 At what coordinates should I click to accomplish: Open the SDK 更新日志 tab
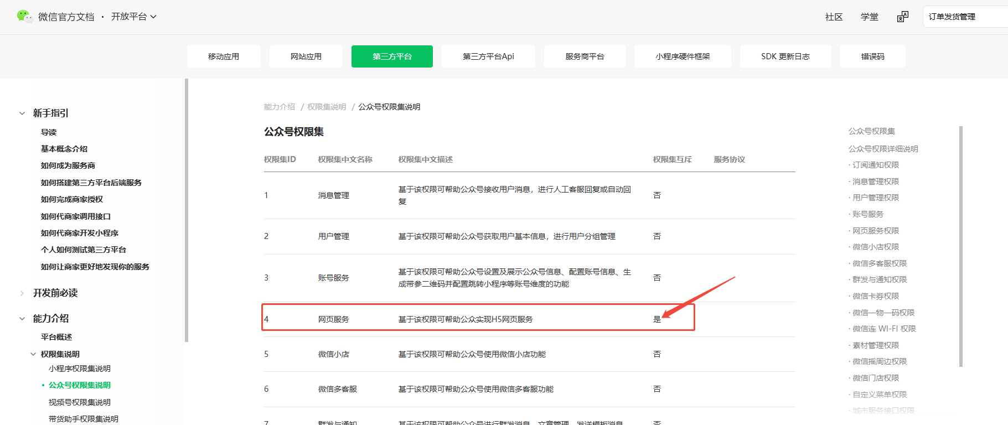coord(785,56)
